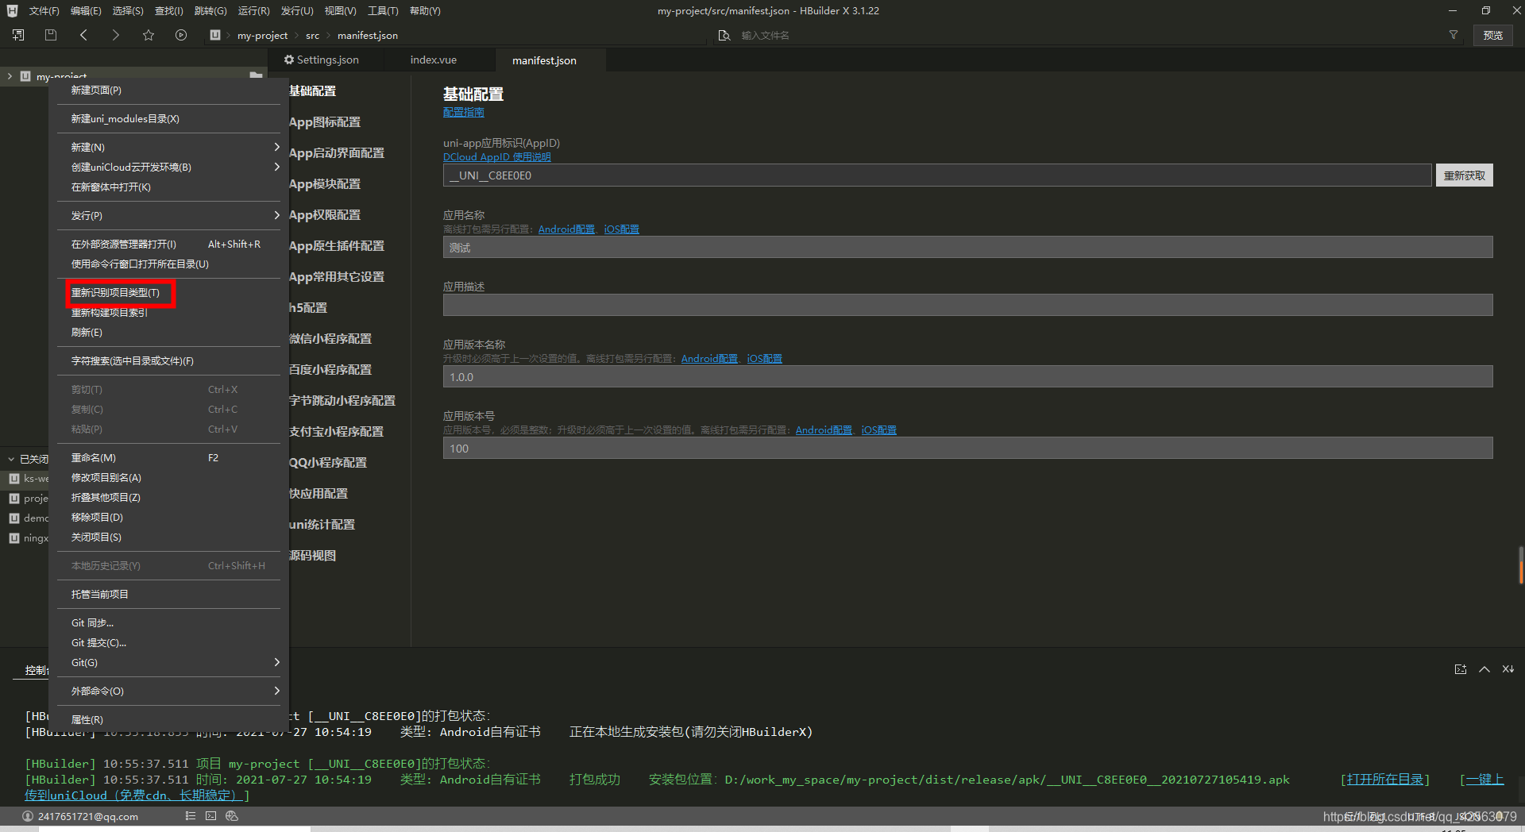1525x832 pixels.
Task: Switch to the Settings.json tab
Action: coord(327,60)
